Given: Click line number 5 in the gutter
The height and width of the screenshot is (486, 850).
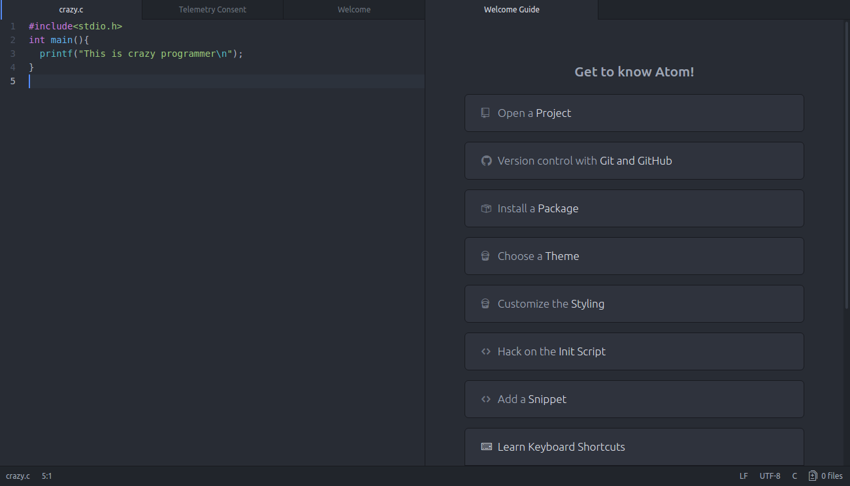Looking at the screenshot, I should point(13,81).
